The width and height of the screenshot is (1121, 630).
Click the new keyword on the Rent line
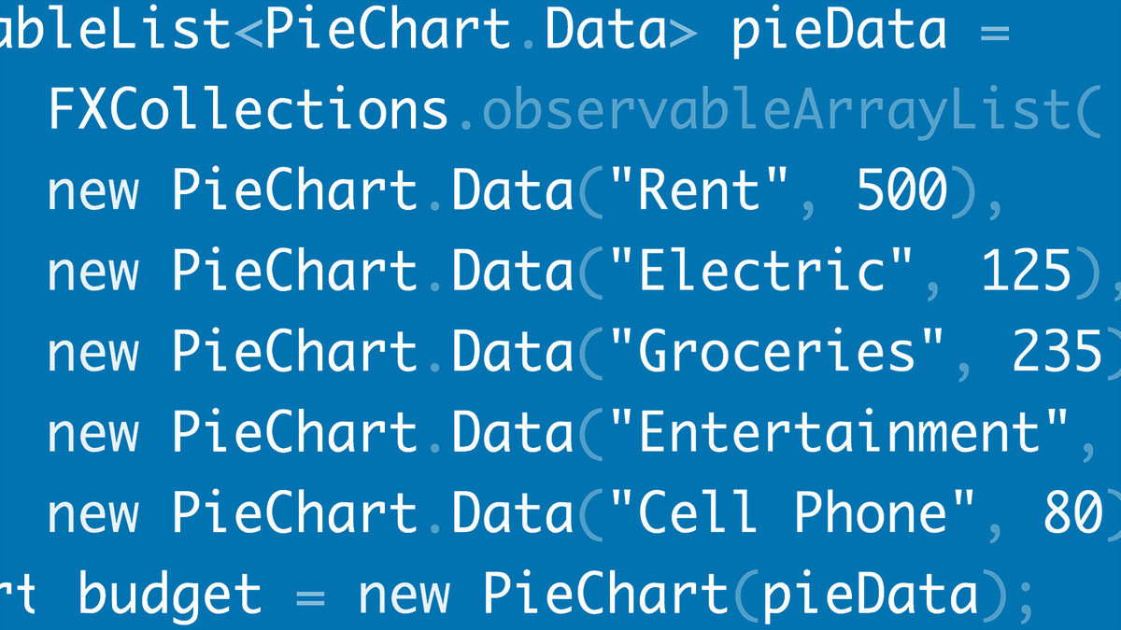pos(93,192)
